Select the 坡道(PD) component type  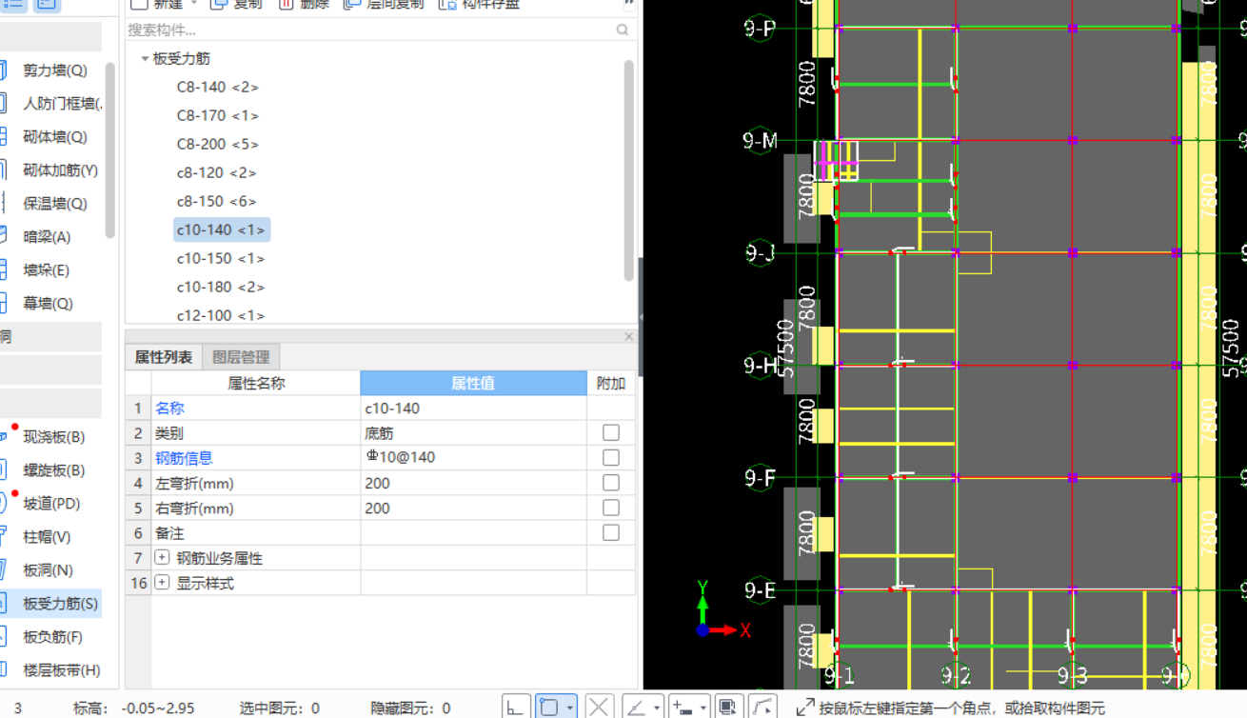click(x=51, y=504)
